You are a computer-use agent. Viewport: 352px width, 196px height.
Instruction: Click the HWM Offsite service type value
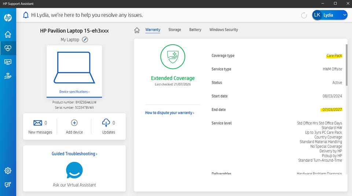pyautogui.click(x=332, y=69)
